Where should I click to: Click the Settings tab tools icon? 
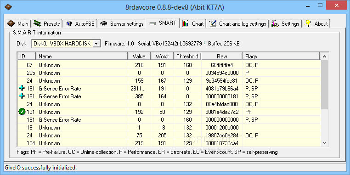coord(275,23)
